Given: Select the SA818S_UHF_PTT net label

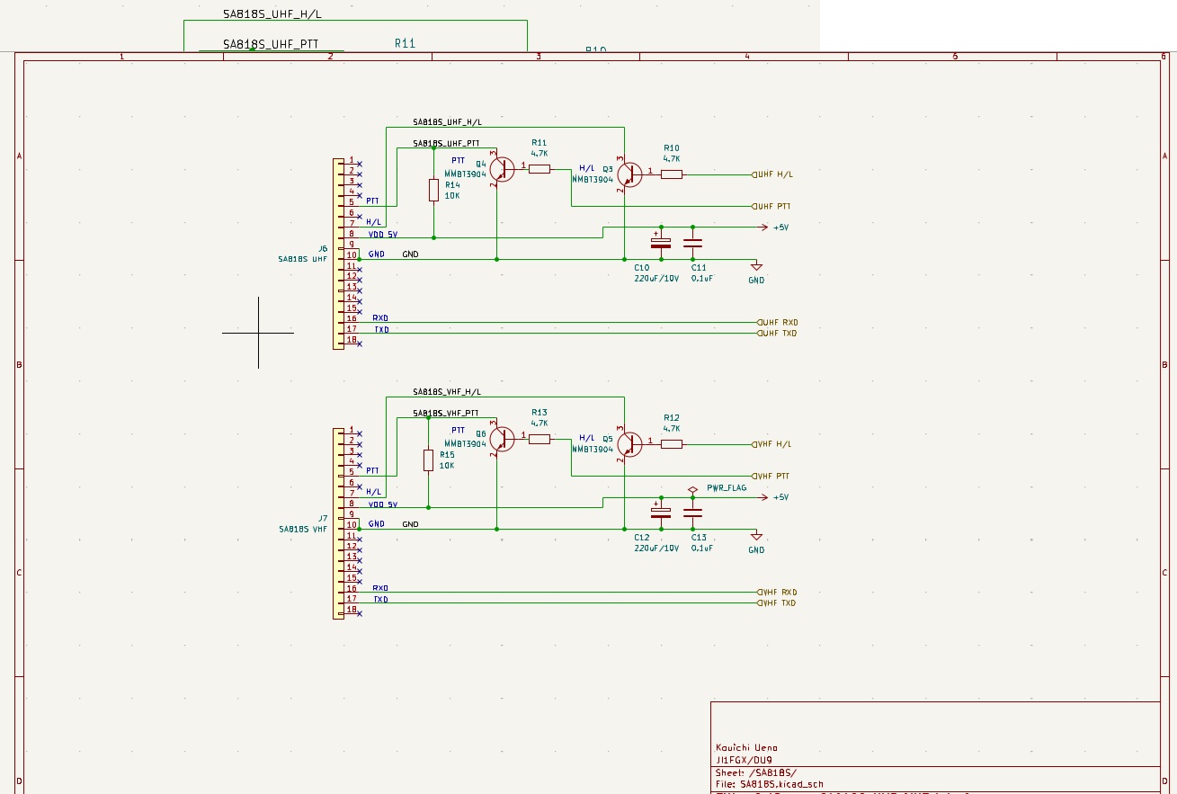Looking at the screenshot, I should tap(446, 143).
